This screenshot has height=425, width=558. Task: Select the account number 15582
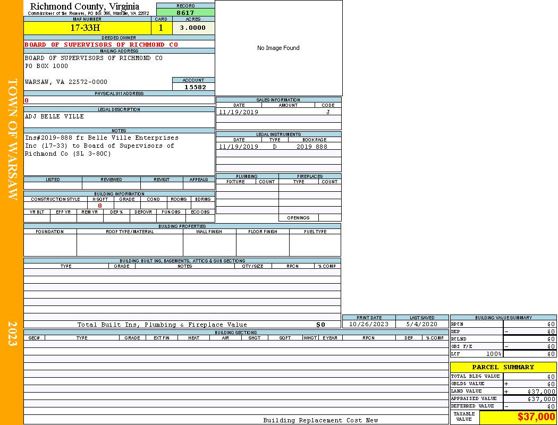[195, 87]
